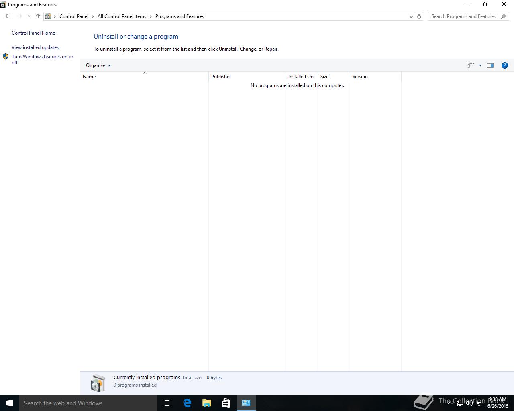Open the Store from taskbar
The width and height of the screenshot is (514, 411).
[x=226, y=403]
